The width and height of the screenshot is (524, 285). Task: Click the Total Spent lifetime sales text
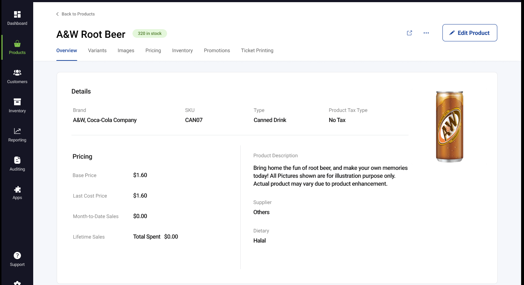pyautogui.click(x=147, y=237)
